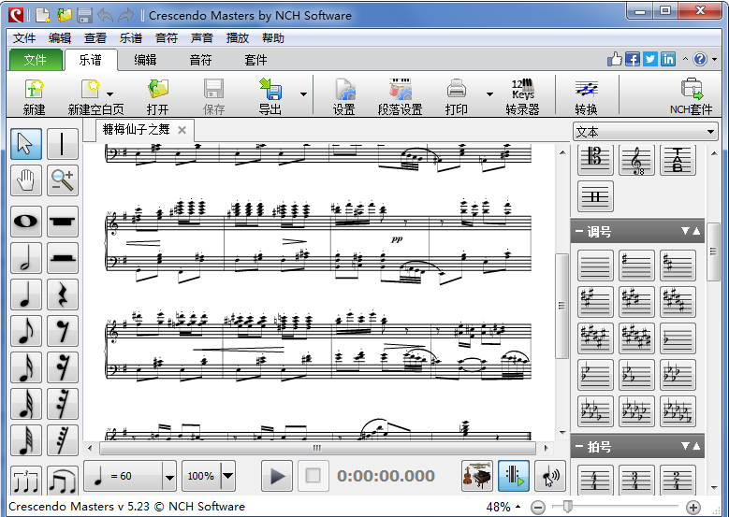Open the 设置 settings button
Viewport: 729px width, 517px height.
coord(344,96)
